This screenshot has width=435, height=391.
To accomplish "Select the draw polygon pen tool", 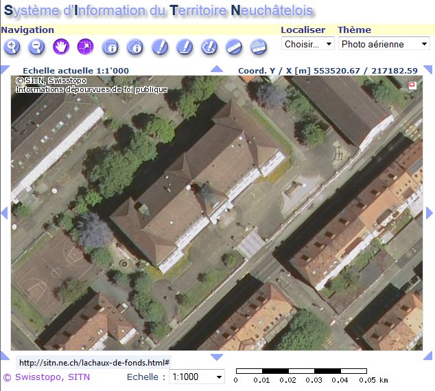I will point(209,47).
